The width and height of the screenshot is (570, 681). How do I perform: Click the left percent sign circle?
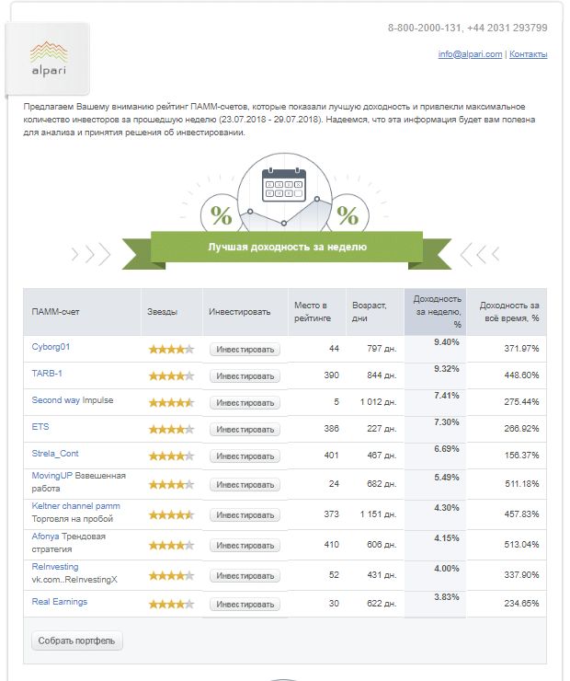pyautogui.click(x=221, y=215)
